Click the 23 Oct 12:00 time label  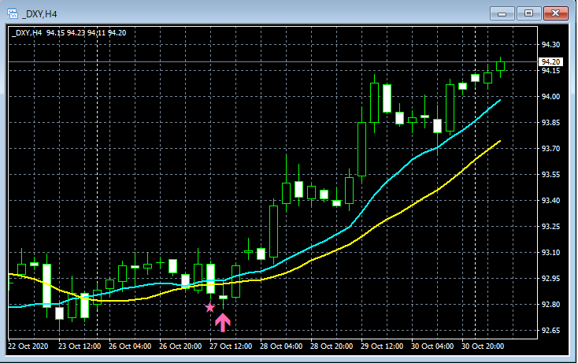[x=80, y=346]
